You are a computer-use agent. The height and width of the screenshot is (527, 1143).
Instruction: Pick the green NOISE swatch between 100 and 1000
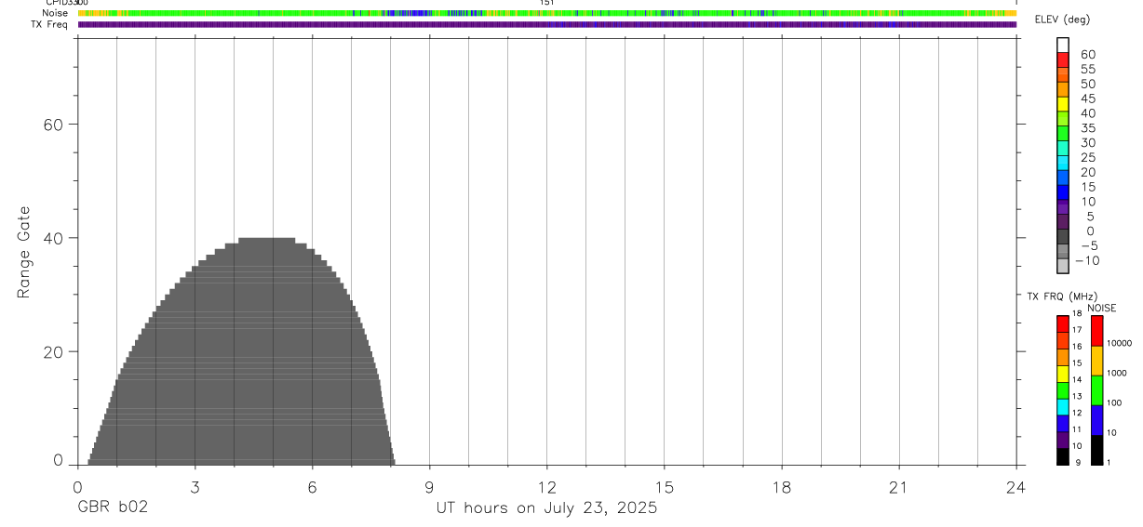(x=1097, y=390)
